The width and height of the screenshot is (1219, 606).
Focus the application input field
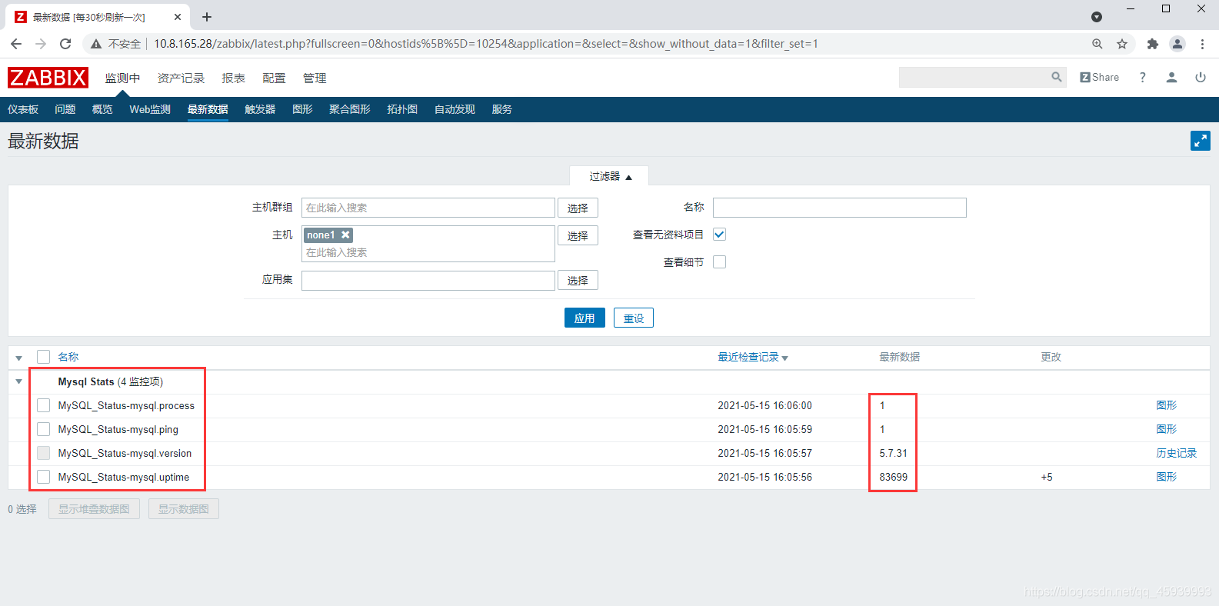coord(428,280)
